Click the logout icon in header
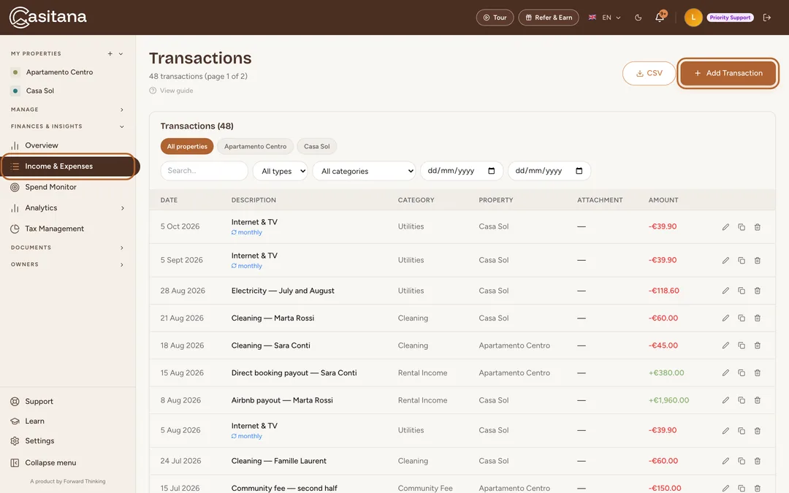The height and width of the screenshot is (493, 789). (x=767, y=18)
